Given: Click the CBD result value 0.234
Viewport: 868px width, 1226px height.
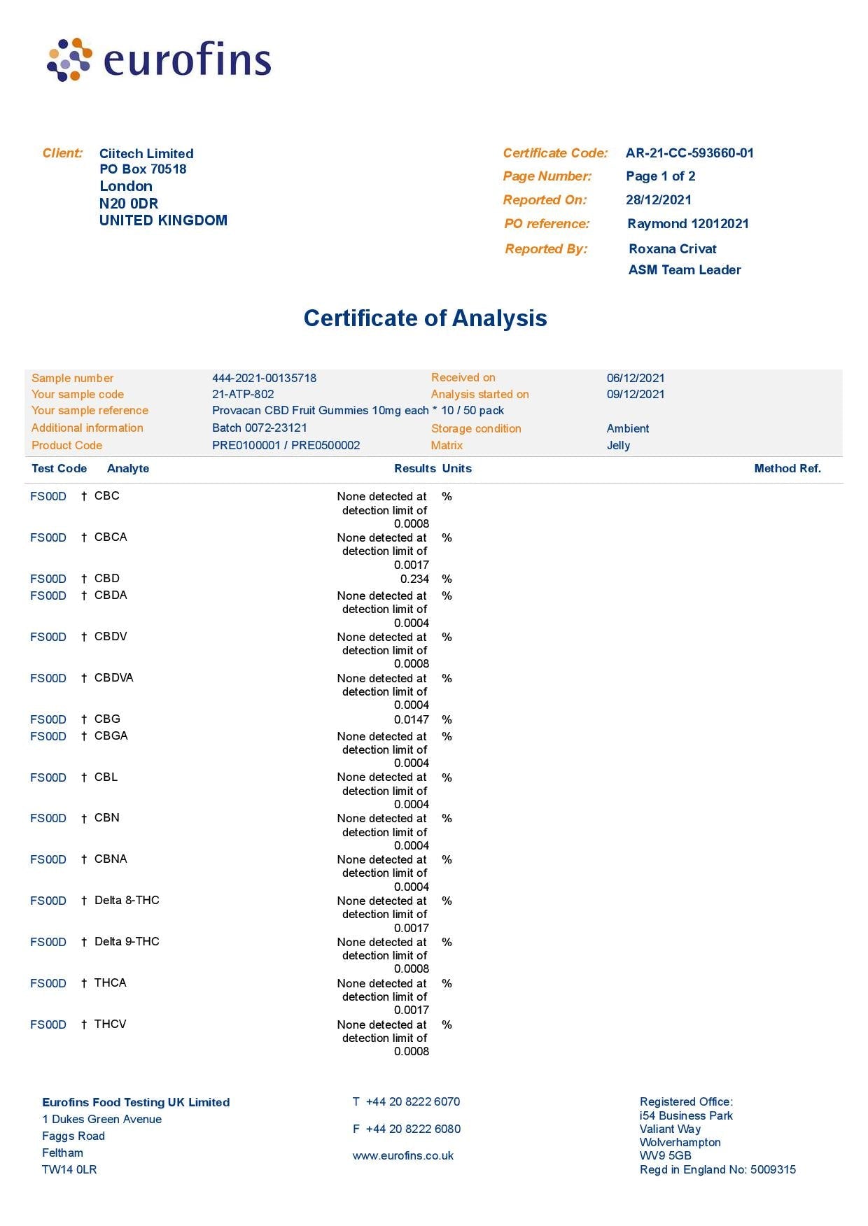Looking at the screenshot, I should click(x=414, y=579).
